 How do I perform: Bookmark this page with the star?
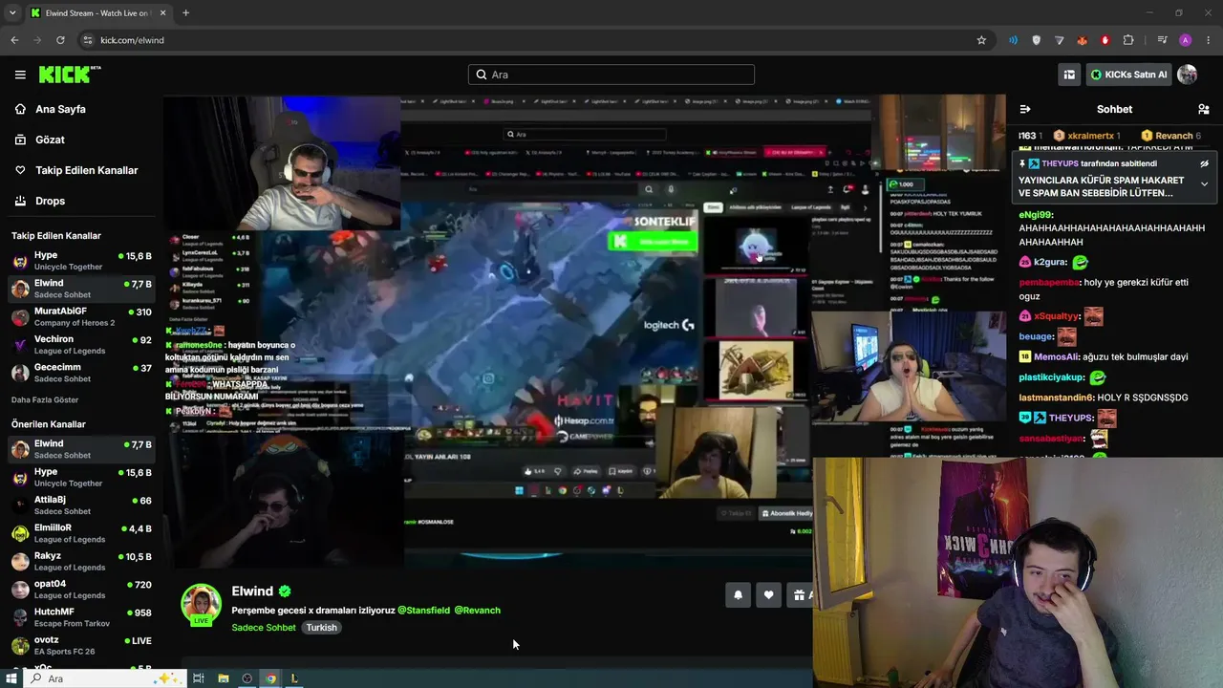pyautogui.click(x=981, y=40)
